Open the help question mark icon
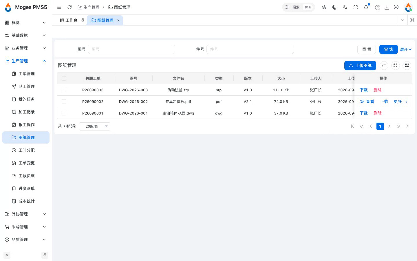Image resolution: width=417 pixels, height=261 pixels. (378, 8)
